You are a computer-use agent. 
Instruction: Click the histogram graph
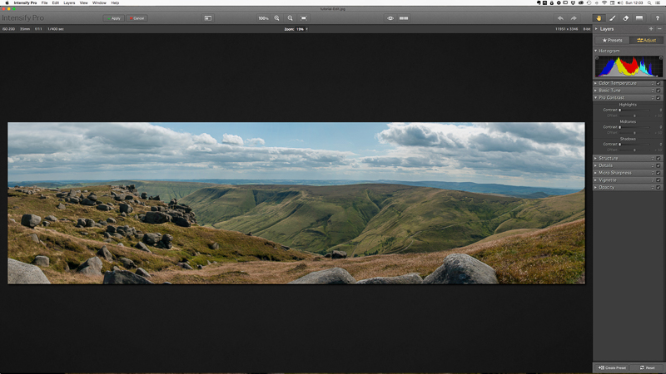629,66
